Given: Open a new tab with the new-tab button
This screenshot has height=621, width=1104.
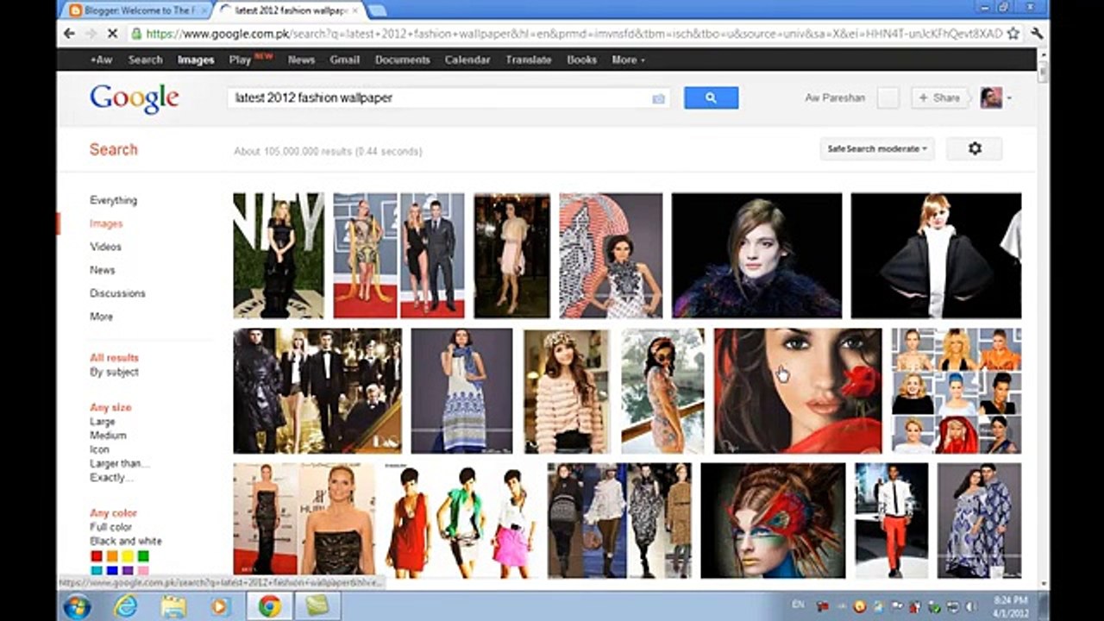Looking at the screenshot, I should [x=377, y=10].
